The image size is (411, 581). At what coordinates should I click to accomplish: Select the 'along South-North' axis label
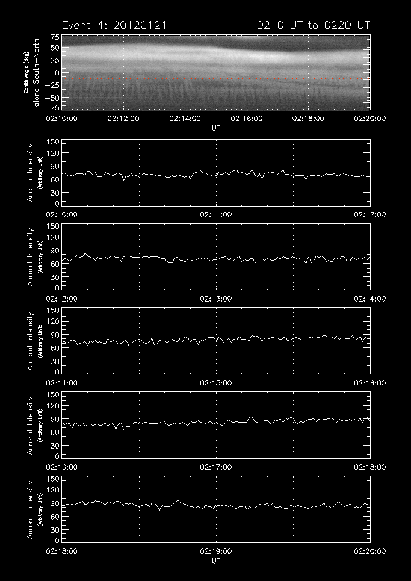(36, 72)
